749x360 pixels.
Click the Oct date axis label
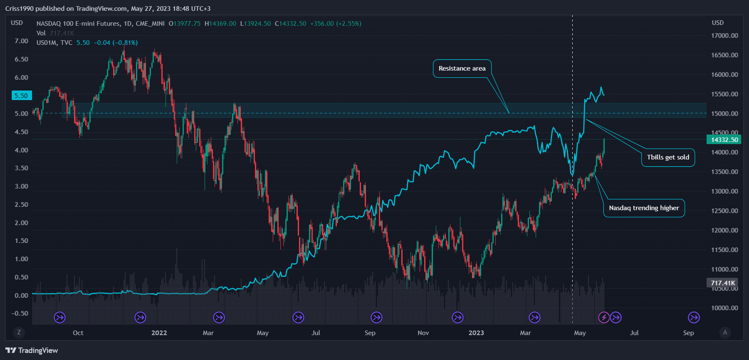pyautogui.click(x=78, y=333)
